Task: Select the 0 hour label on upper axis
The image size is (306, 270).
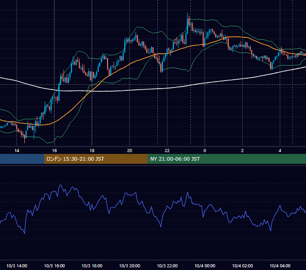Action: [205, 151]
